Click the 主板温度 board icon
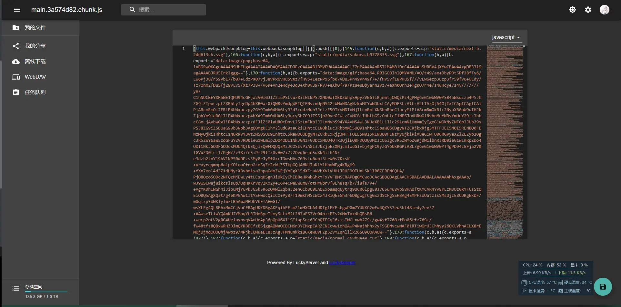Screen dimensions: 621x307 point(560,291)
